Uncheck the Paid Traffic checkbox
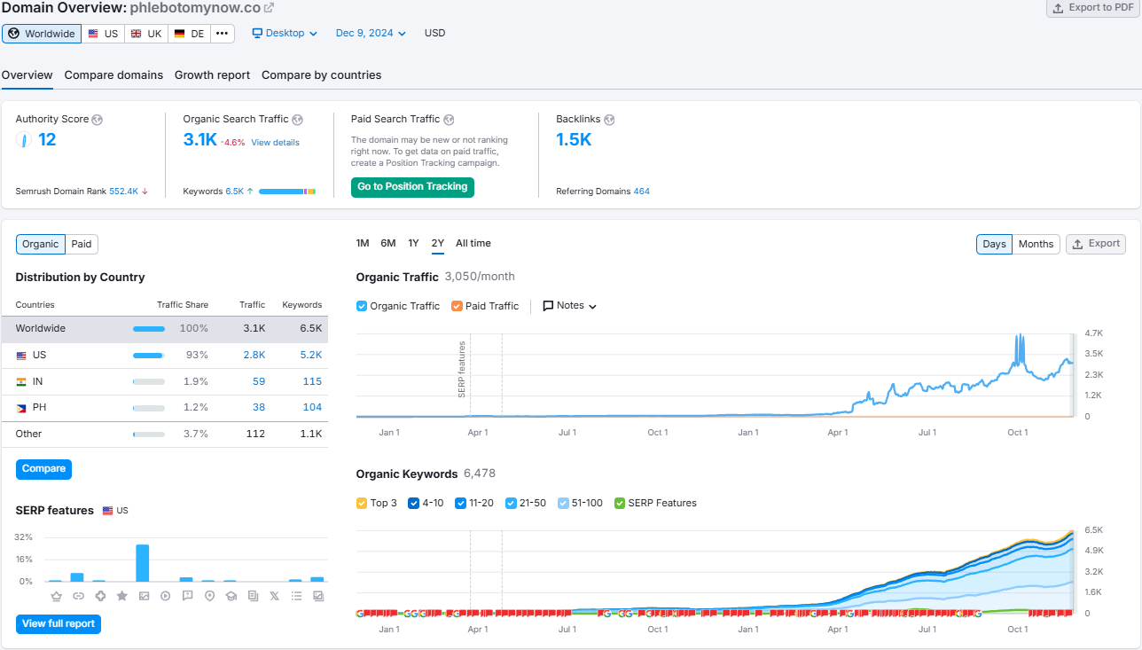Screen dimensions: 1142x650 [457, 306]
